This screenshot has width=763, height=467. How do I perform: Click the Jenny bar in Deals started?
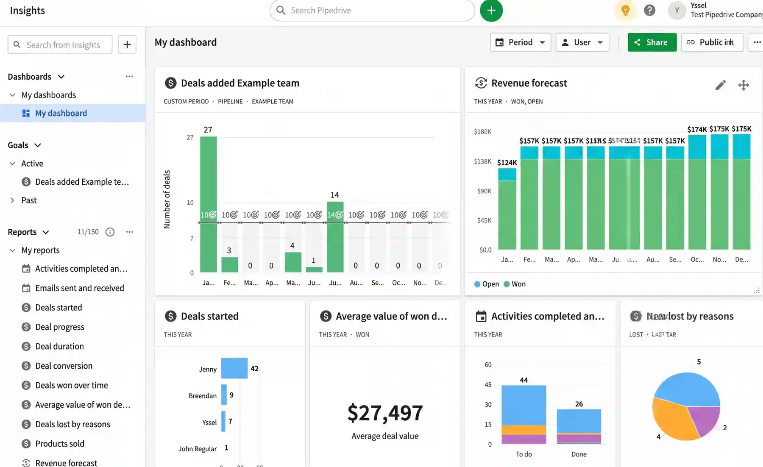coord(234,368)
